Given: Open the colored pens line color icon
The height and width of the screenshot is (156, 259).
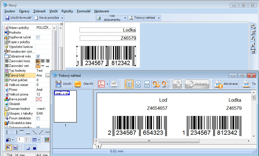Looking at the screenshot, I should [47, 140].
